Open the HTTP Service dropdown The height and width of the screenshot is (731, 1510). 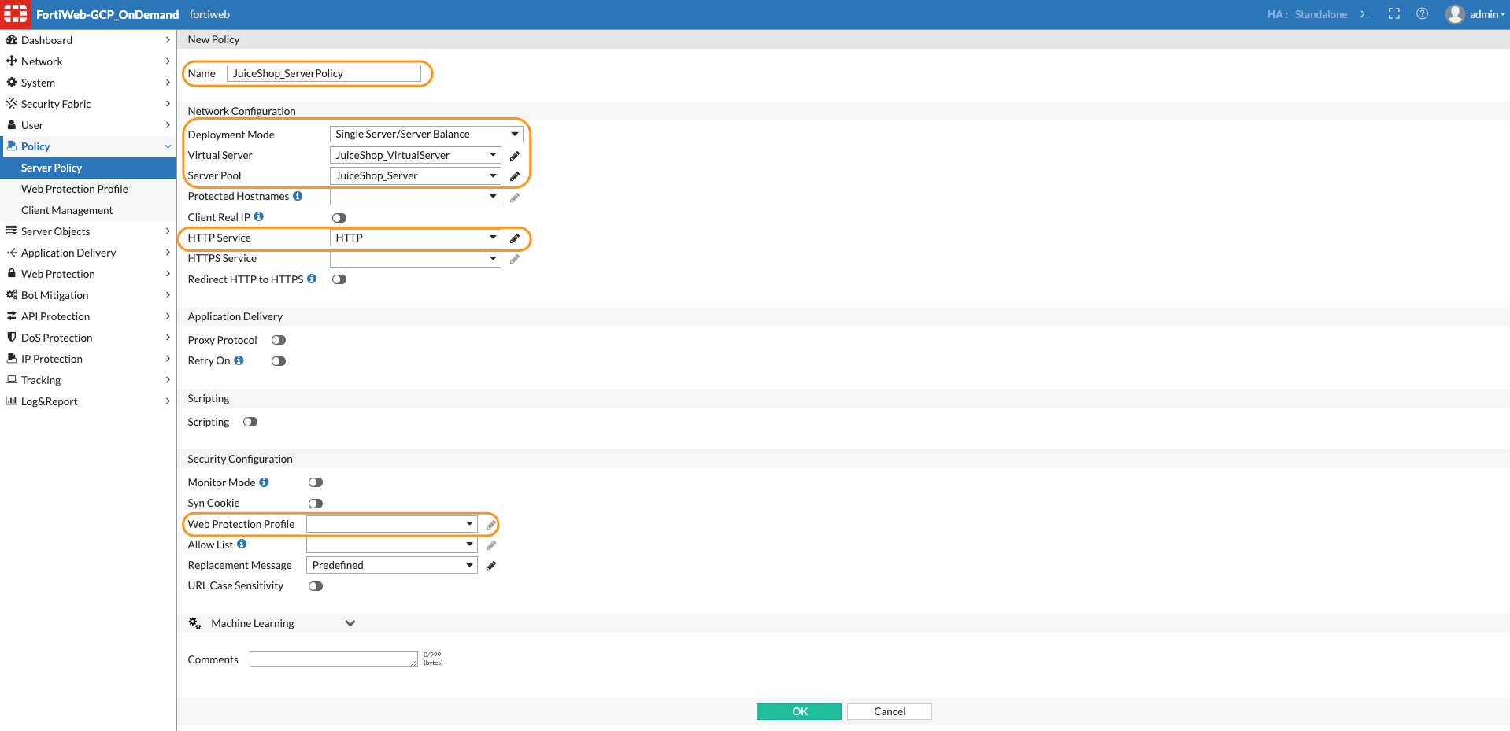click(416, 238)
